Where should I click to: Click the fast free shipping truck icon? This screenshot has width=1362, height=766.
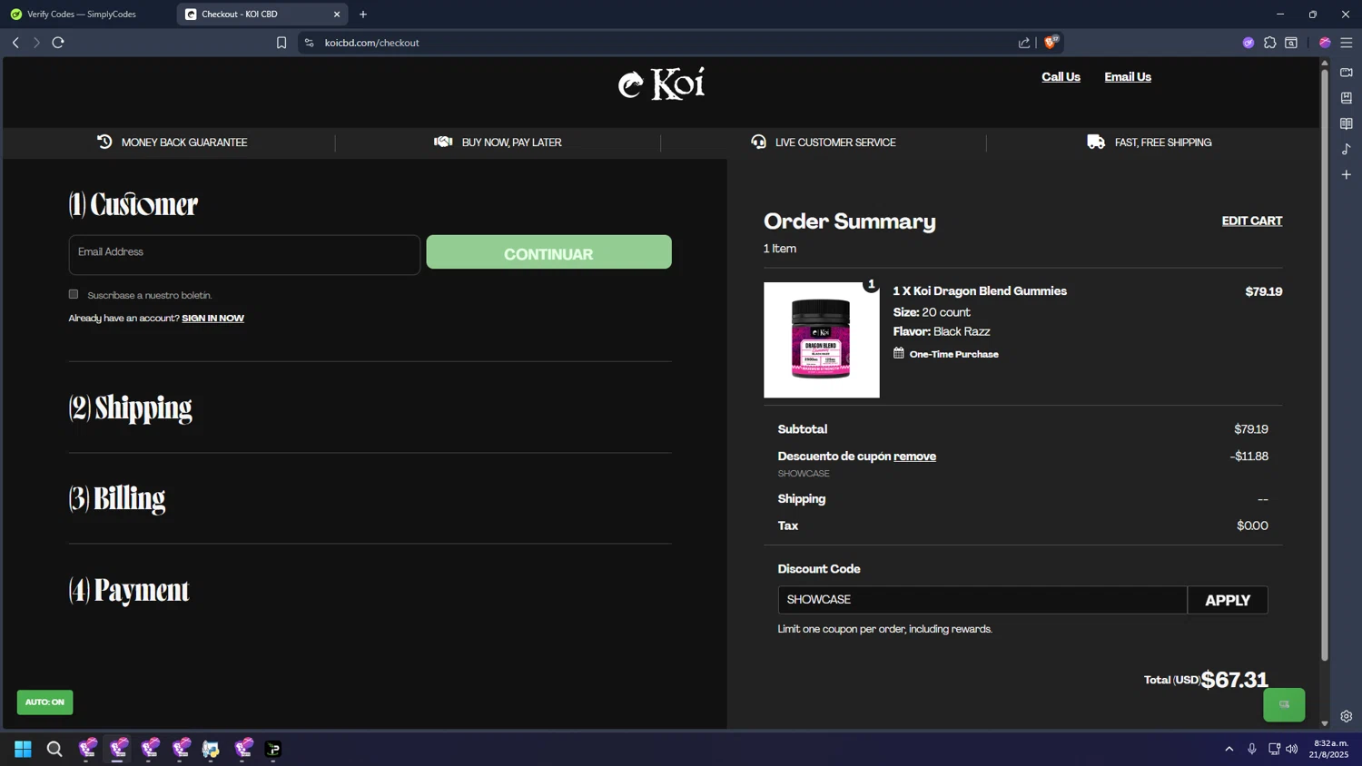1096,142
